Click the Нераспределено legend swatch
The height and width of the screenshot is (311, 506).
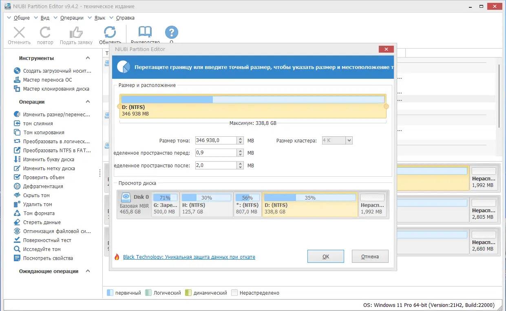coord(234,293)
